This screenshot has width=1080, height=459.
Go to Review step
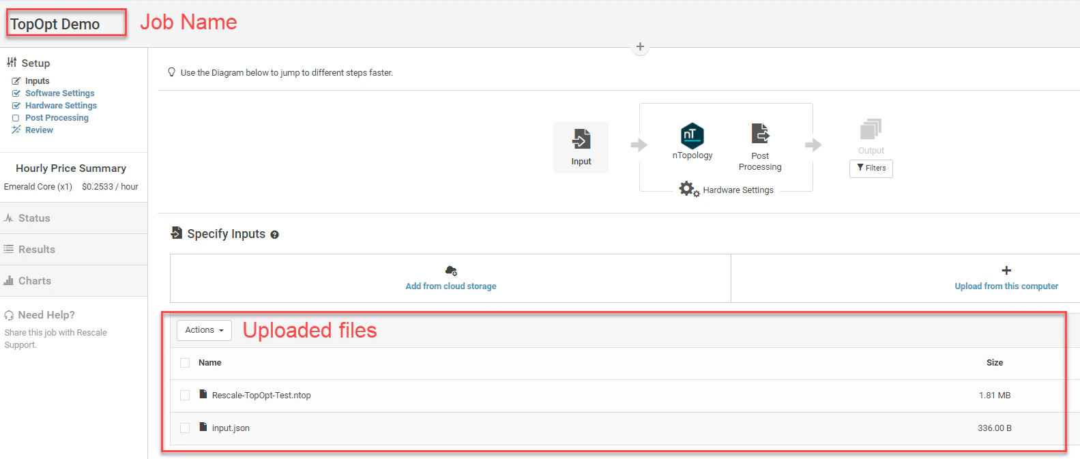39,130
